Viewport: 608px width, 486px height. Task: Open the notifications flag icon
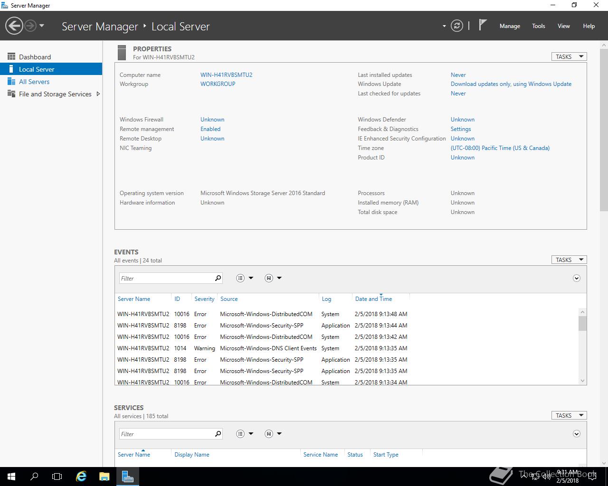[x=483, y=25]
